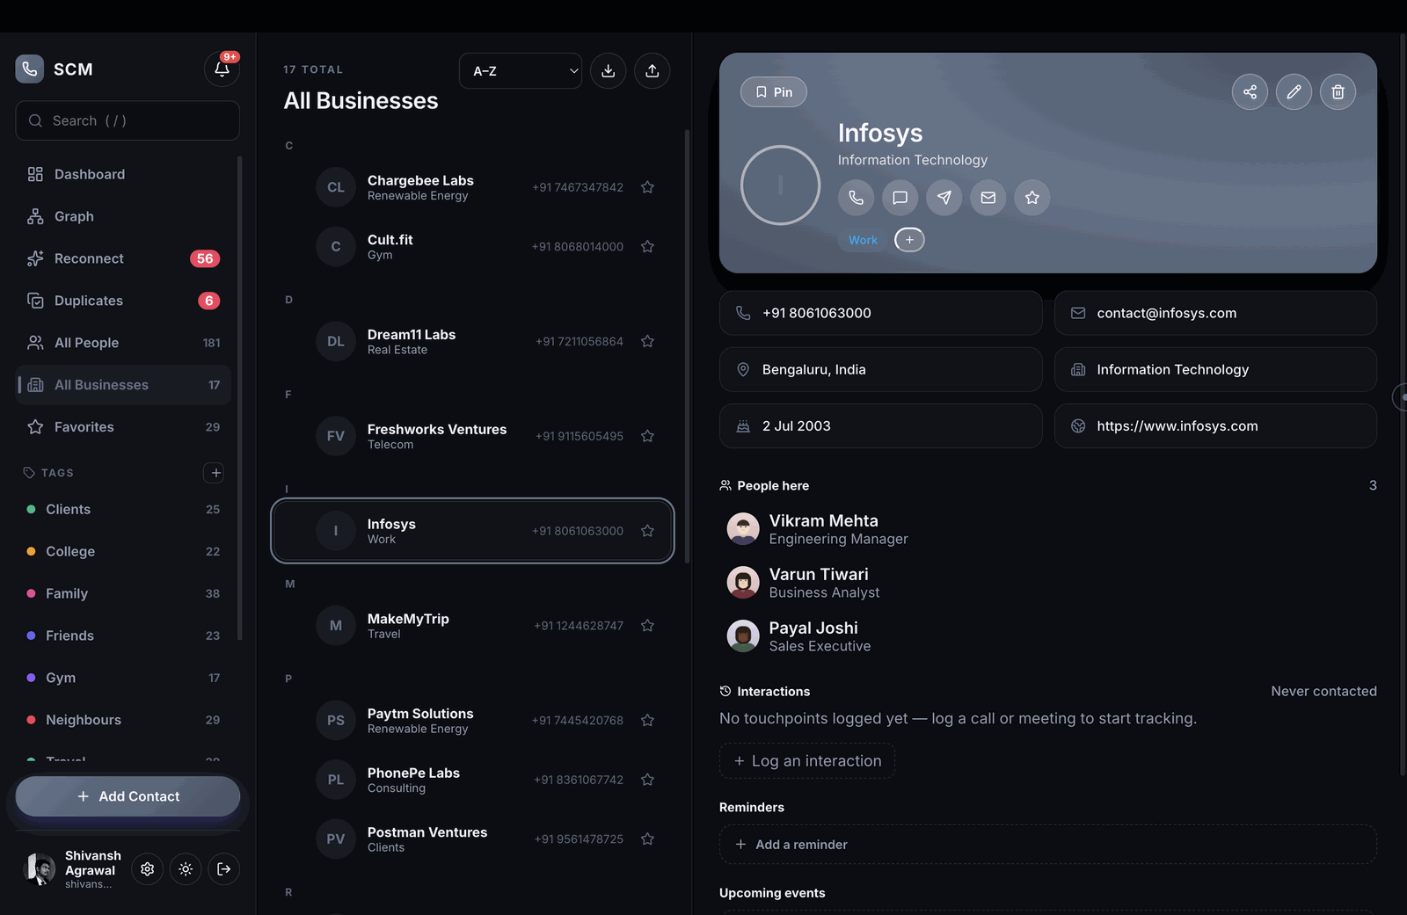This screenshot has height=915, width=1407.
Task: Filter by the Clients tag
Action: pos(123,510)
